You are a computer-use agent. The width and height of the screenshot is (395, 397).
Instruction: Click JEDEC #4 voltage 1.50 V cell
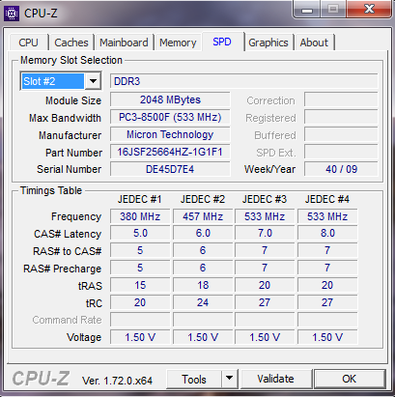327,337
